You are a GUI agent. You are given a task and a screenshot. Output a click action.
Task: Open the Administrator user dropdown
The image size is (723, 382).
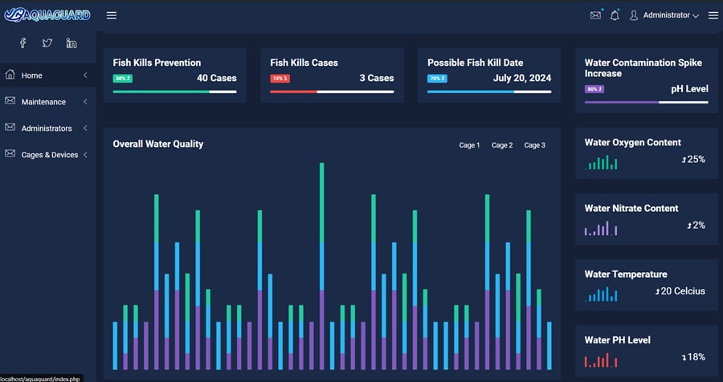pyautogui.click(x=664, y=15)
